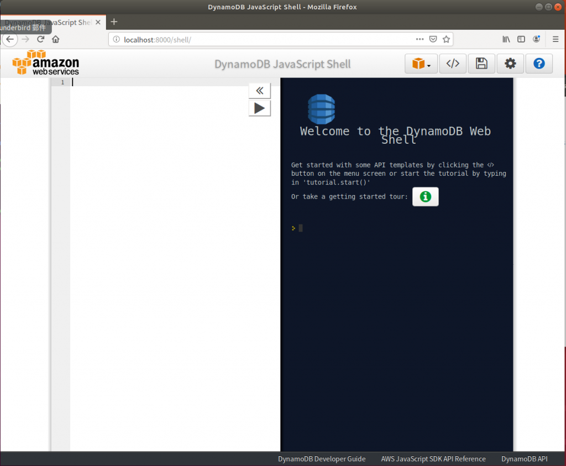
Task: Save page to Pocket
Action: pos(433,39)
